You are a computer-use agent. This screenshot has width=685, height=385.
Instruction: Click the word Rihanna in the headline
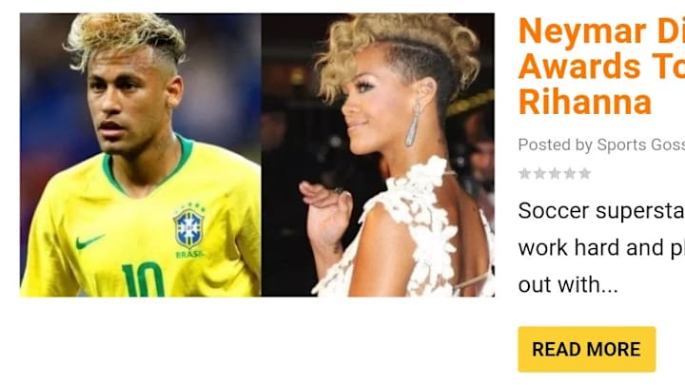584,103
